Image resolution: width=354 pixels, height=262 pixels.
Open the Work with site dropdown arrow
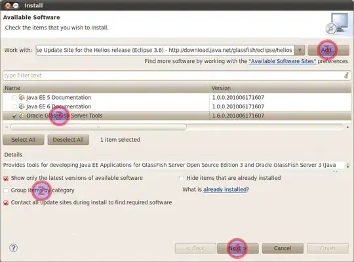(300, 50)
